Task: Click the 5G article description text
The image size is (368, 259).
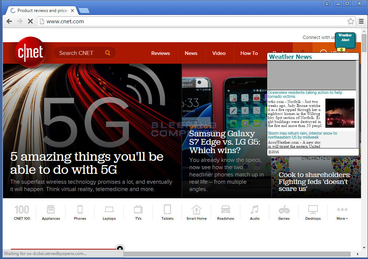Action: point(91,185)
